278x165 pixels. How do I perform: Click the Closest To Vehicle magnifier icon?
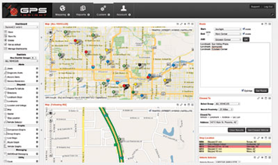(x=6, y=88)
